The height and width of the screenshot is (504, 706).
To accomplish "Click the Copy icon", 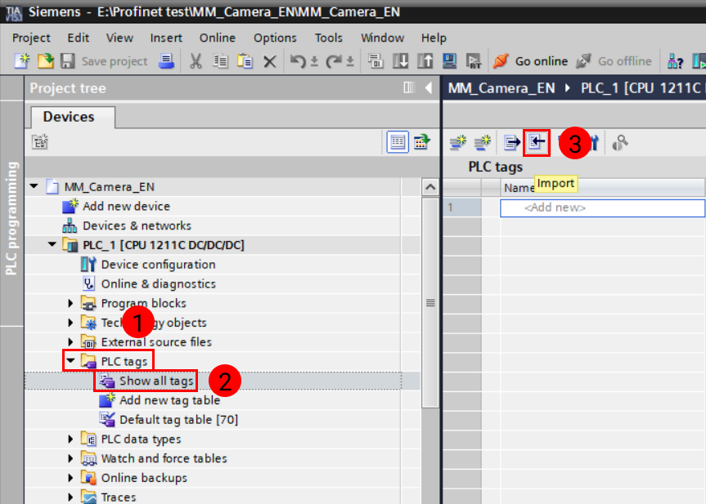I will pyautogui.click(x=220, y=60).
